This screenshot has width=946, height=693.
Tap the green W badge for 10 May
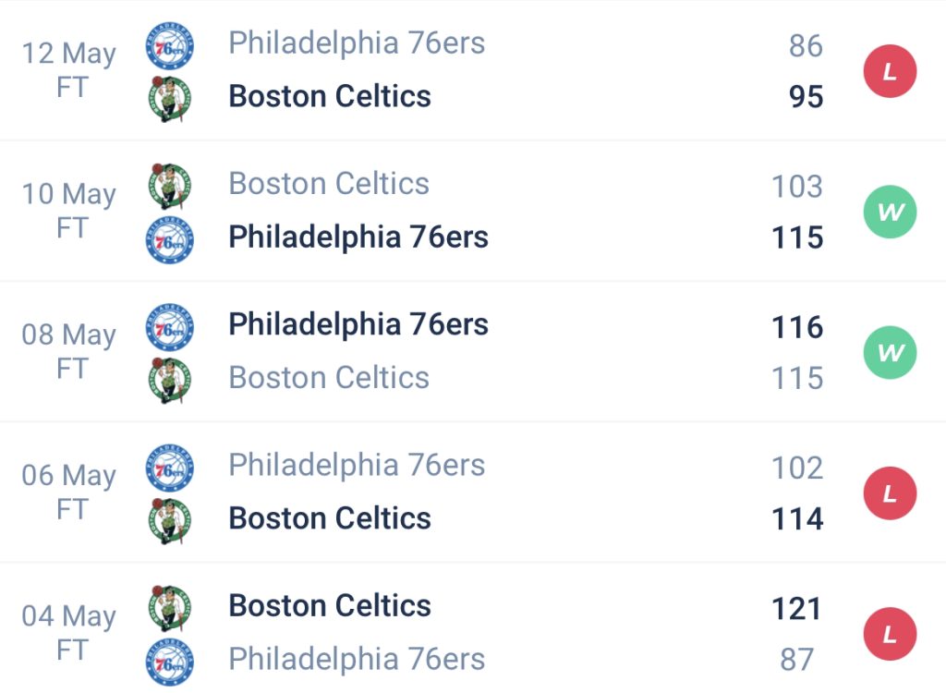[890, 212]
